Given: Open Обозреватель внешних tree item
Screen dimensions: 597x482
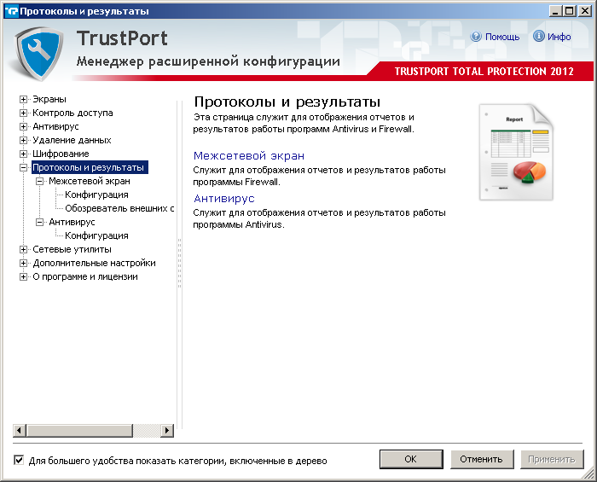Looking at the screenshot, I should (119, 208).
